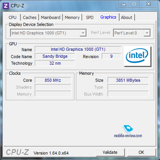Click the Perf Level label
Screen dimensions: 160x160
pos(101,33)
